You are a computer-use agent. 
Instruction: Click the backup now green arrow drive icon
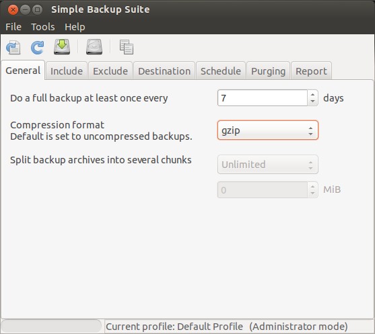point(62,47)
